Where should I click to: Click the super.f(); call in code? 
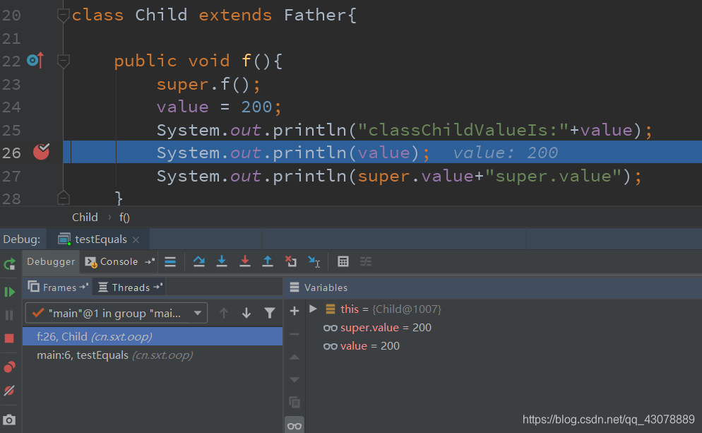(208, 84)
